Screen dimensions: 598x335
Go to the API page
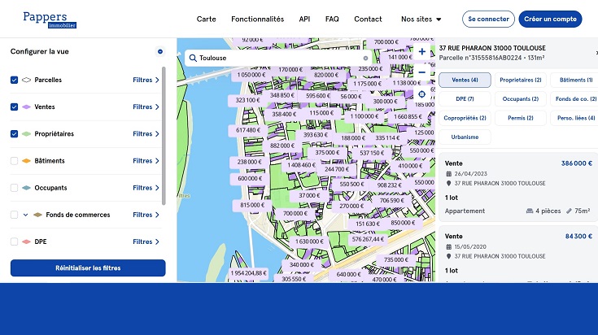pos(304,19)
